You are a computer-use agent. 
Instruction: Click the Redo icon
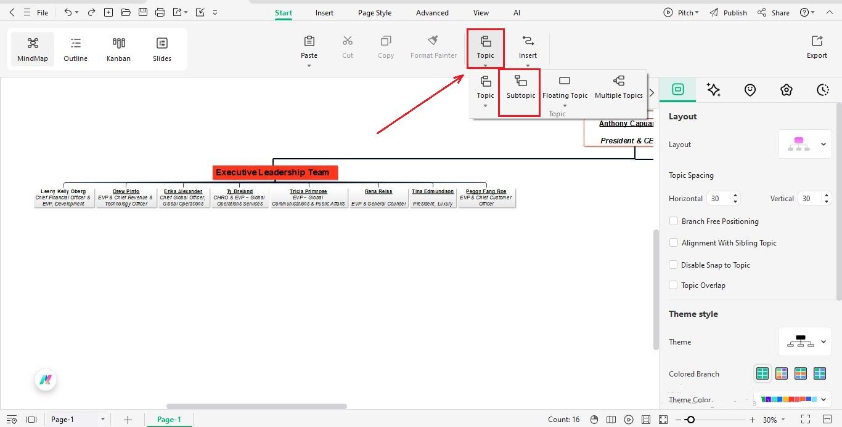click(91, 12)
